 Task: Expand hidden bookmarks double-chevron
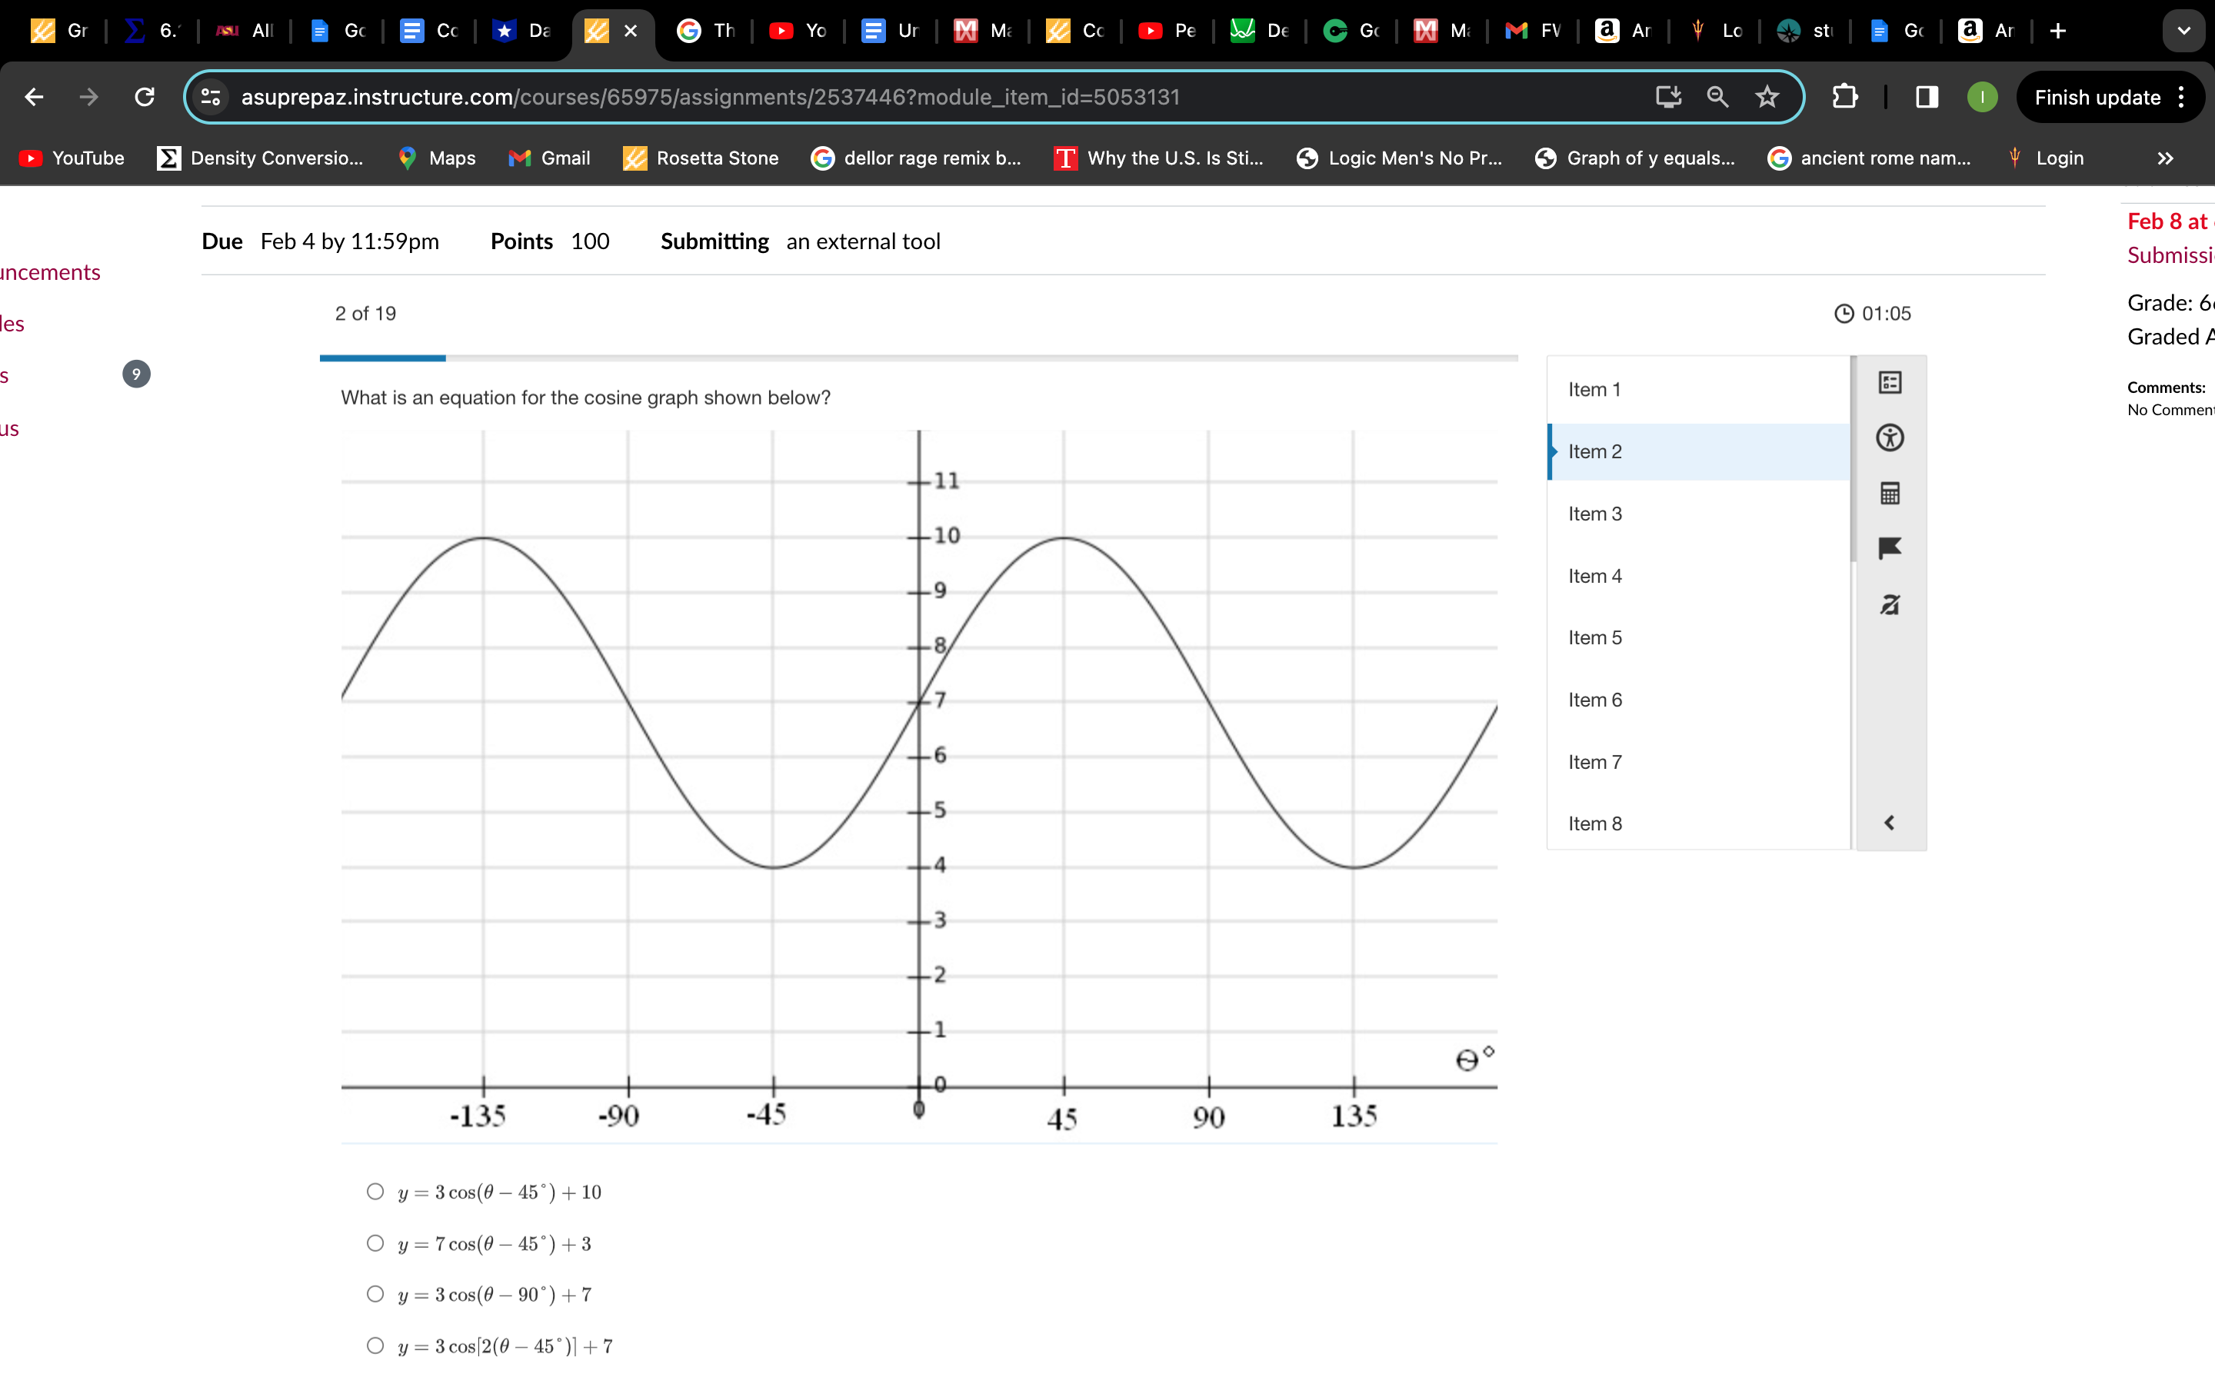pos(2165,158)
